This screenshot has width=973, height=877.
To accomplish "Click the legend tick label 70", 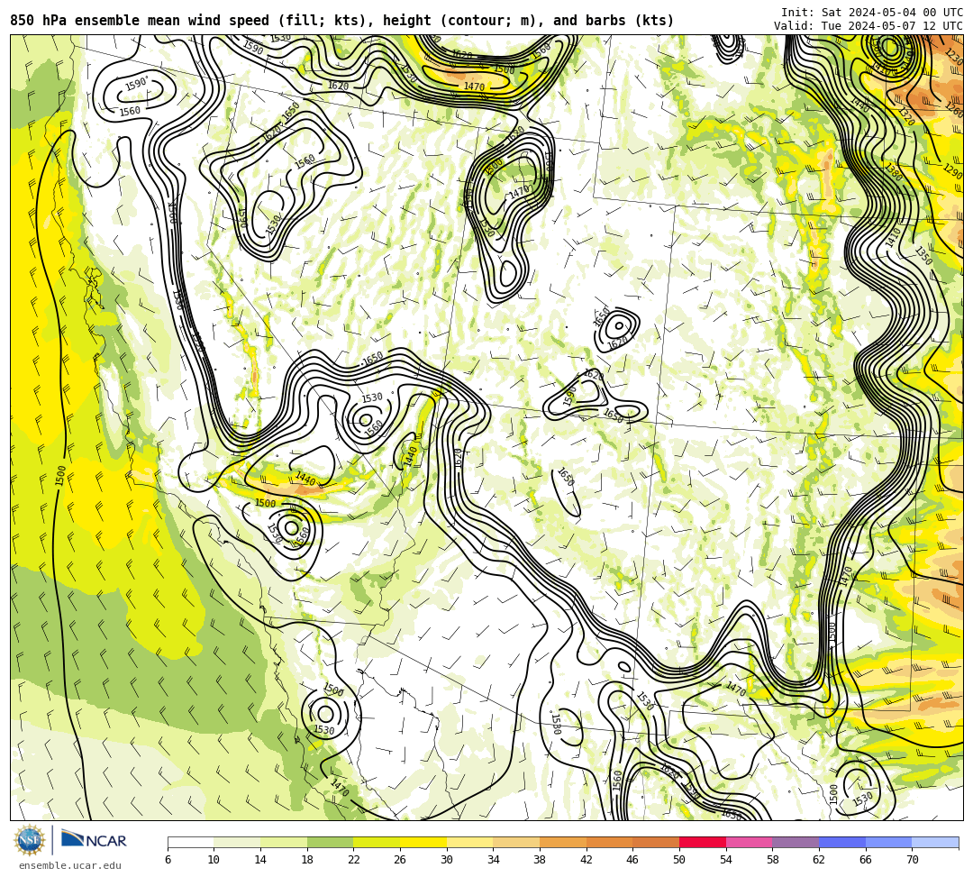I will [912, 860].
